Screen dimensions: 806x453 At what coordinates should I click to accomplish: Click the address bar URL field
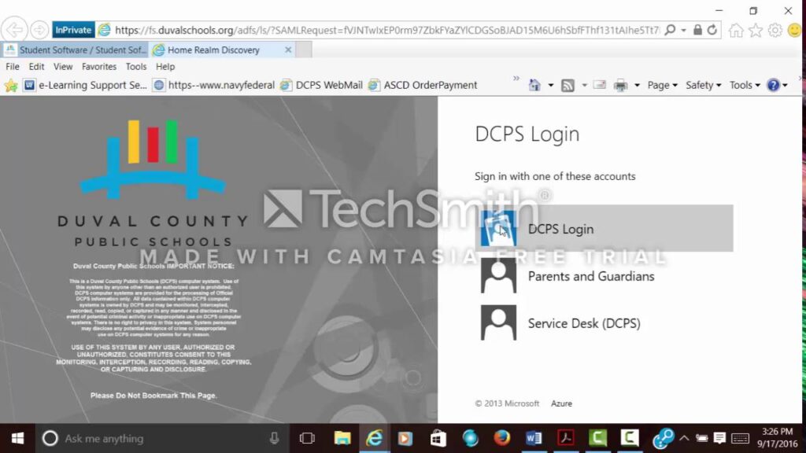point(386,30)
